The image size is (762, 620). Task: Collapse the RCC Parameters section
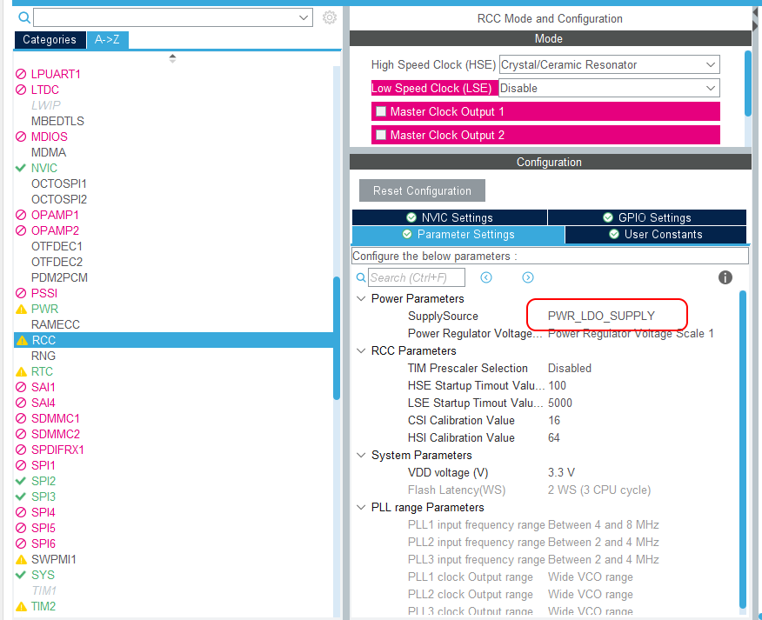361,350
